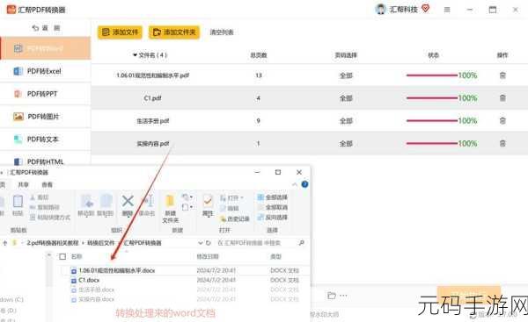Click the up-arrow navigation button in Explorer

(4, 243)
